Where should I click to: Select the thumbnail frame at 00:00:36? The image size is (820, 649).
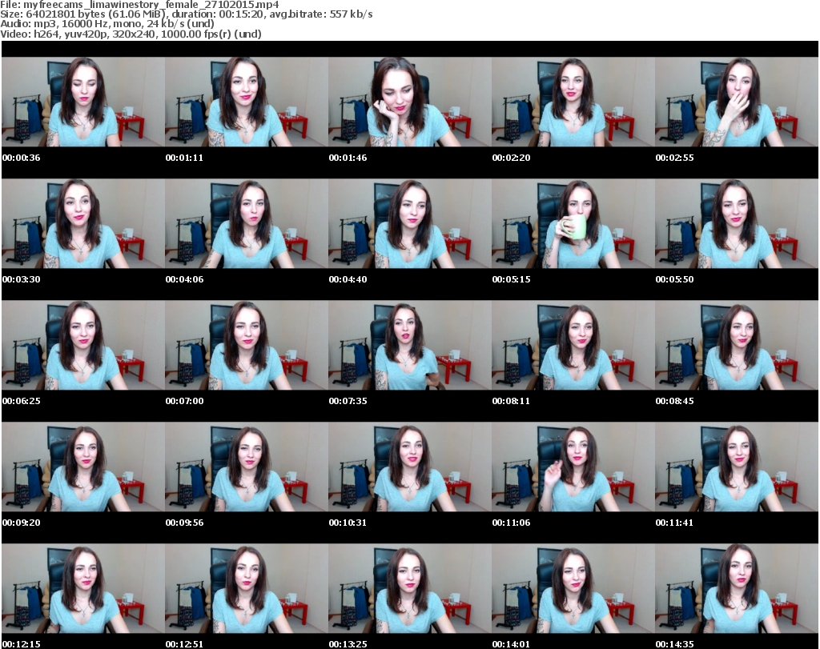83,102
